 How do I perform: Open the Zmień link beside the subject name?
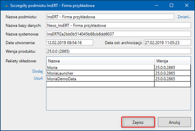click(184, 17)
